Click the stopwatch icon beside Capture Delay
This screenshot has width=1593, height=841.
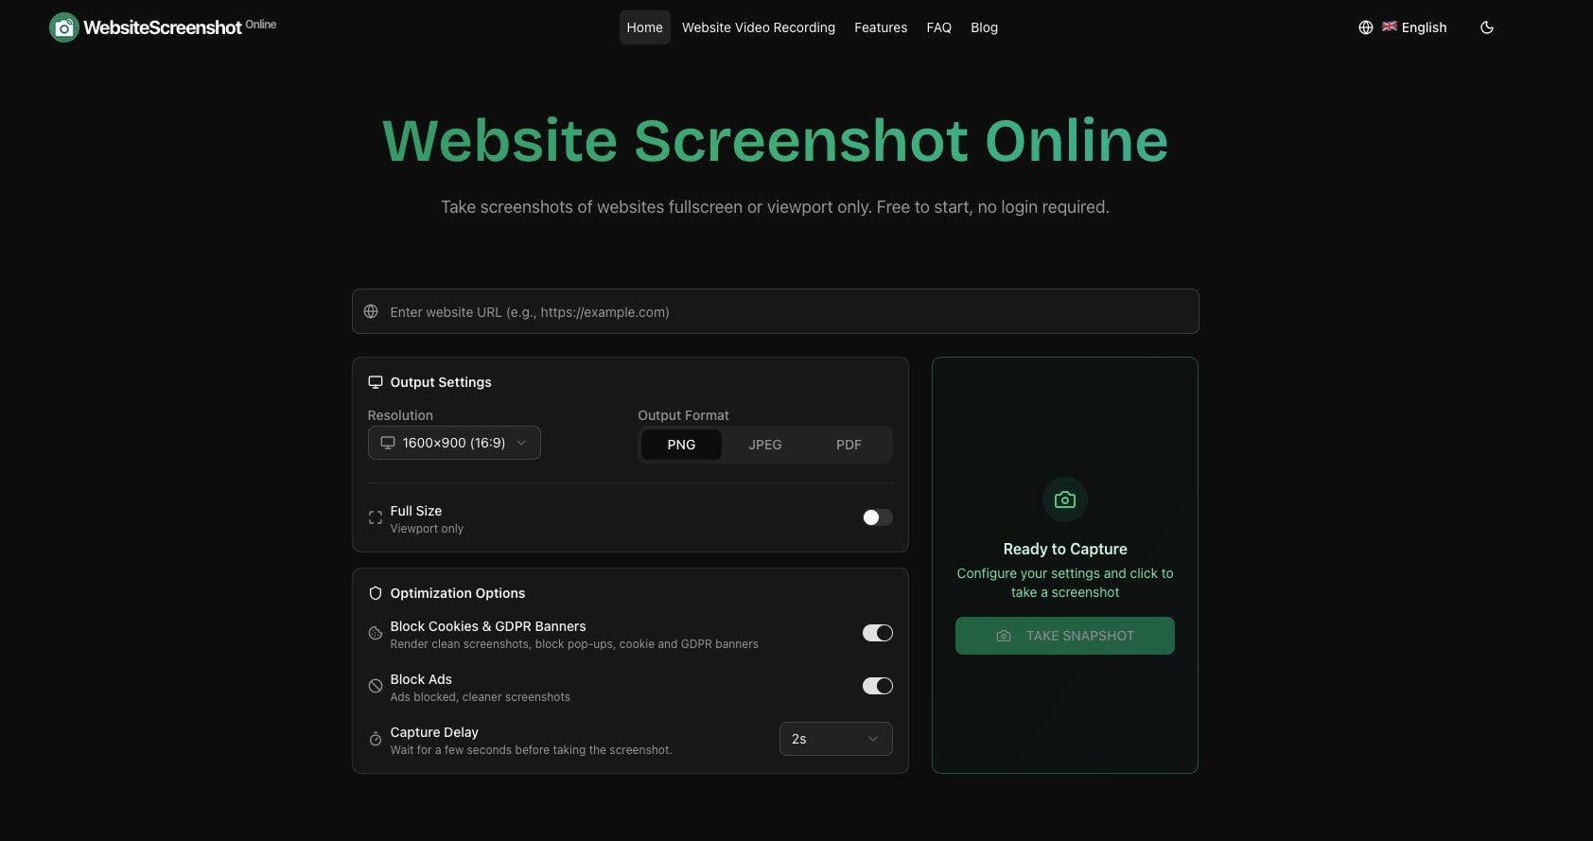376,739
